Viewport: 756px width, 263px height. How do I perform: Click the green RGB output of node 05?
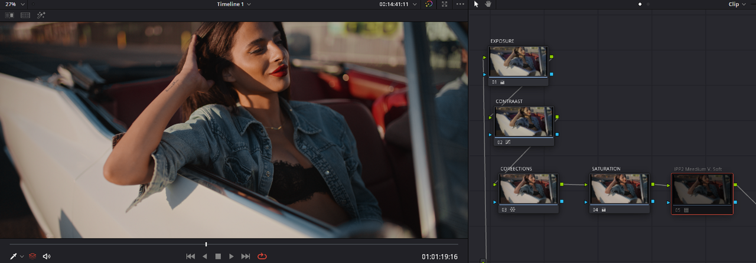point(735,185)
